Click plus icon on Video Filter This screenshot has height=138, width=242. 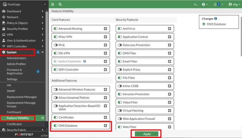169,102
